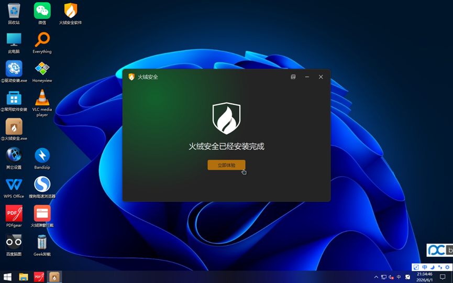Select the ①驱动安装.exe desktop icon

coord(14,72)
